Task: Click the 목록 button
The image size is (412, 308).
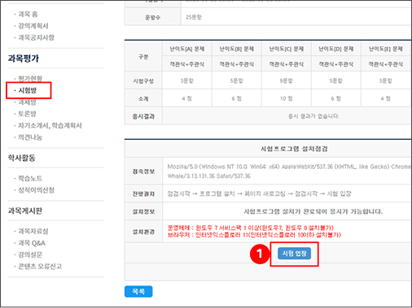Action: pos(138,292)
